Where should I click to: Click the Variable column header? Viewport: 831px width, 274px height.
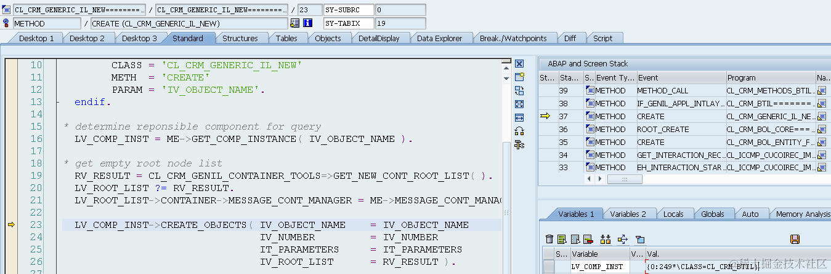[x=600, y=254]
